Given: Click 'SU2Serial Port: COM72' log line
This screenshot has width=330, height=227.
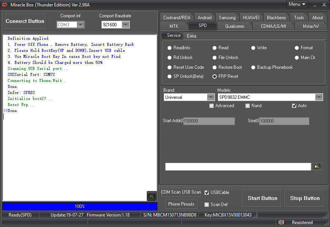Looking at the screenshot, I should (32, 75).
